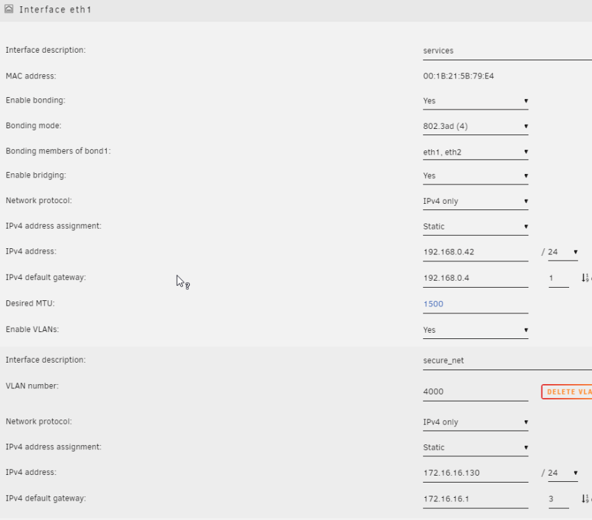Open the Bonding members of bond1 dropdown
Viewport: 592px width, 520px height.
click(x=476, y=152)
